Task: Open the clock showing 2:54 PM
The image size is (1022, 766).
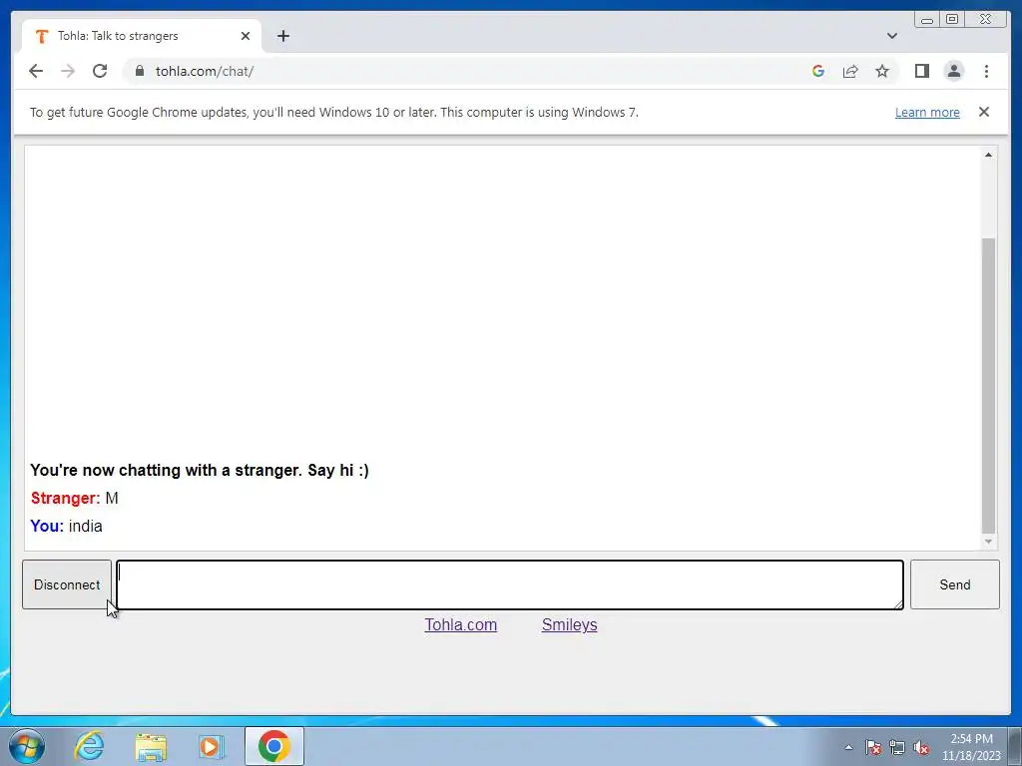Action: coord(971,747)
